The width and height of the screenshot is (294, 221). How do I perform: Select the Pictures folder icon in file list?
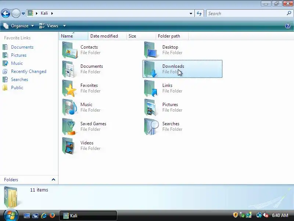150,107
